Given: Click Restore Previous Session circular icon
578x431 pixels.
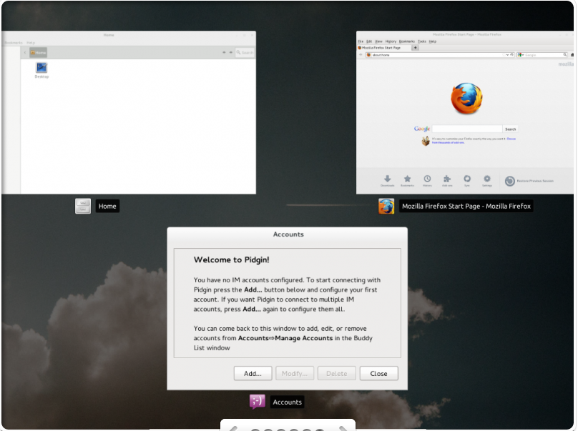Looking at the screenshot, I should [x=510, y=181].
